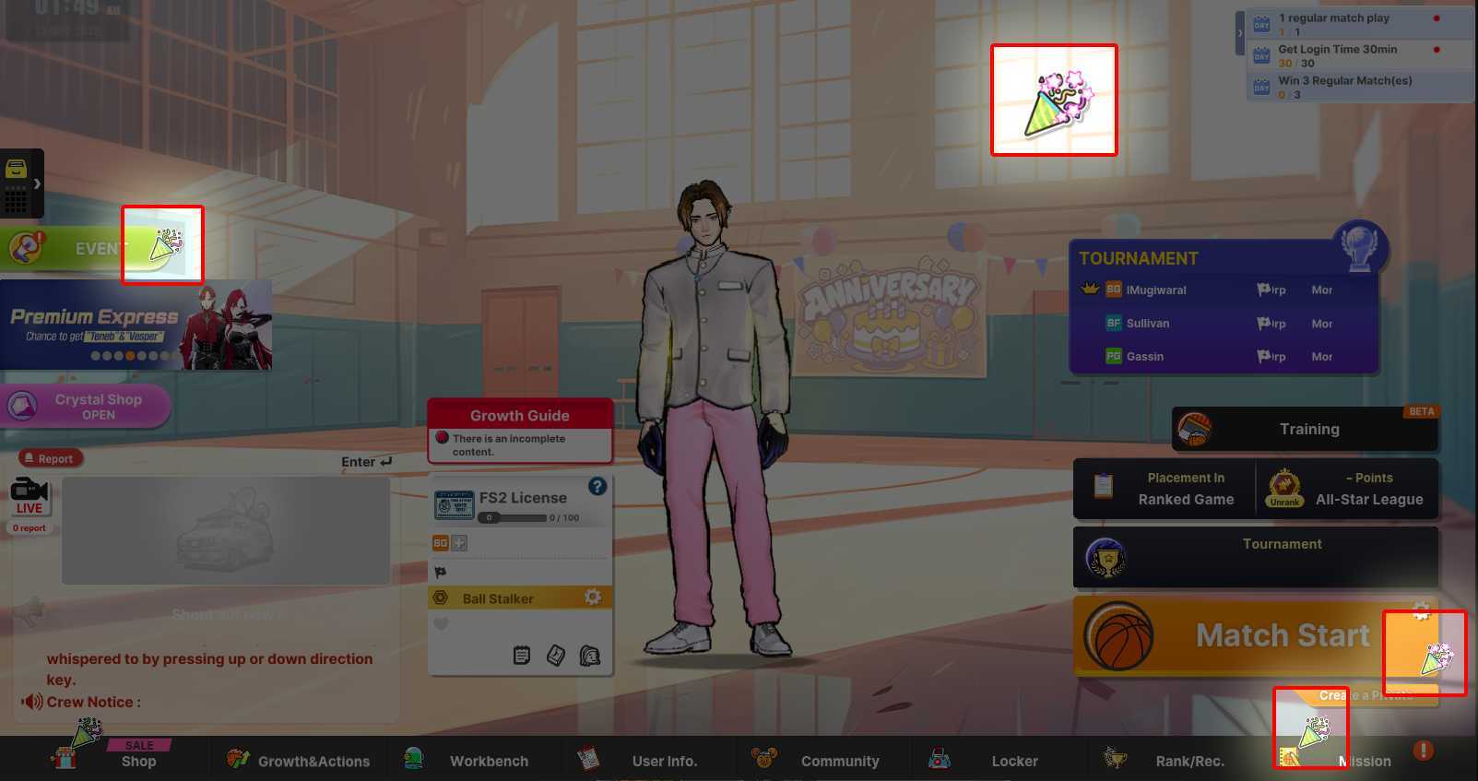Click the party popper icon near the window
Viewport: 1478px width, 781px height.
coord(1054,101)
